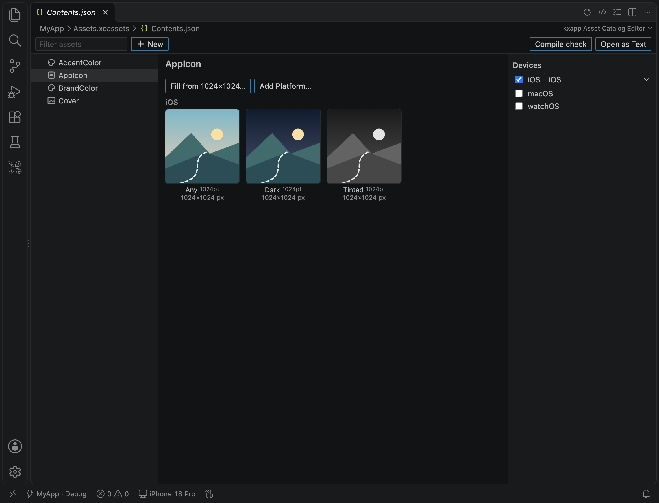Uncheck the iOS device checkbox
Image resolution: width=659 pixels, height=503 pixels.
pyautogui.click(x=519, y=79)
